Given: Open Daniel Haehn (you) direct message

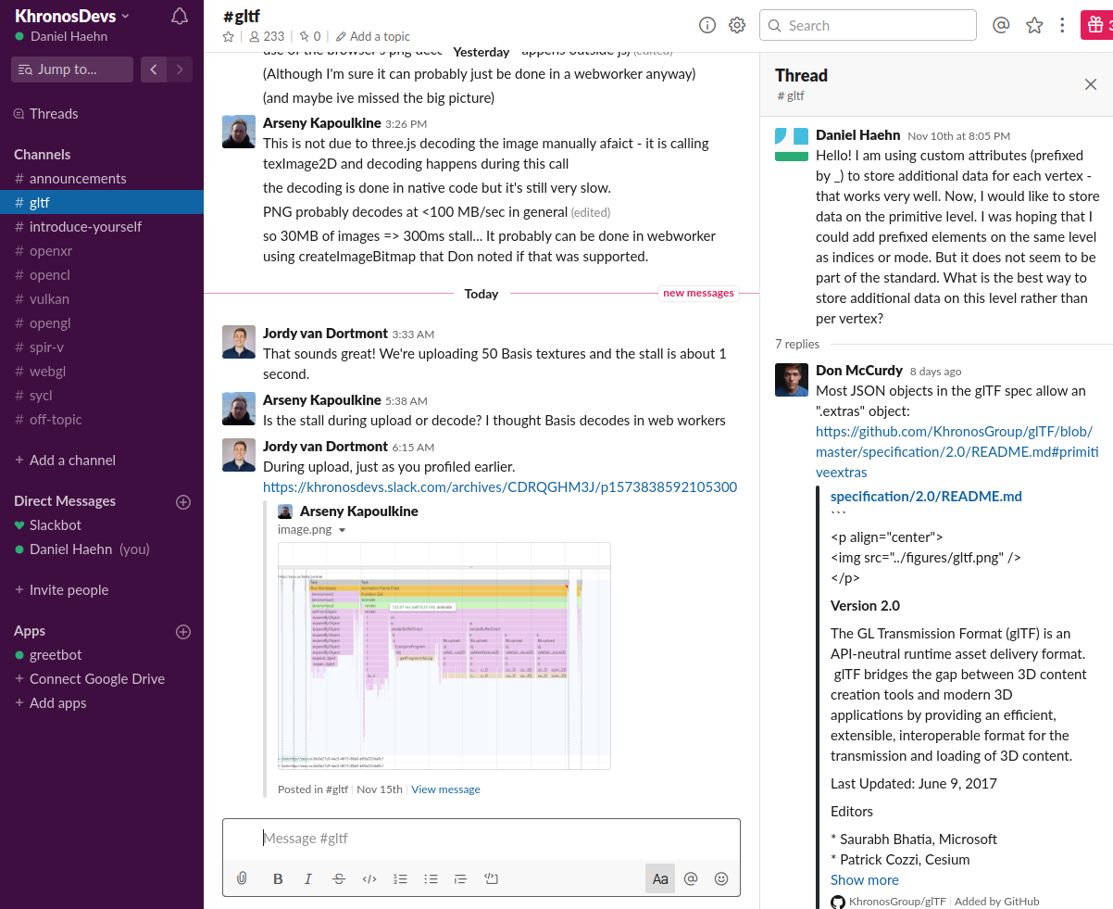Looking at the screenshot, I should (x=102, y=549).
